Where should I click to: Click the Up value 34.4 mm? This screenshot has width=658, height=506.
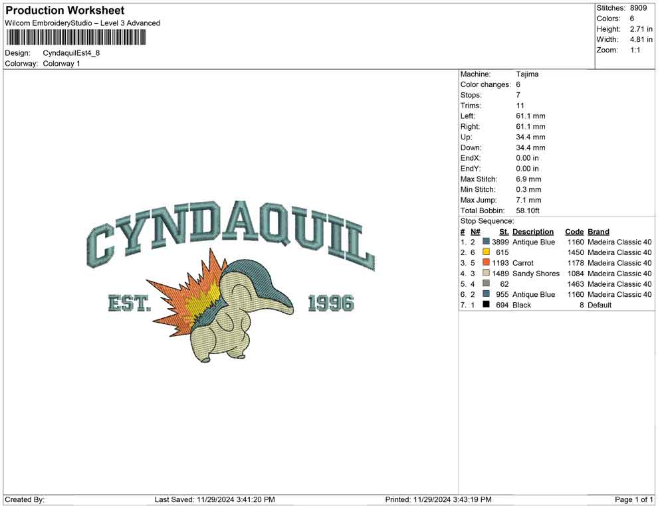[531, 137]
